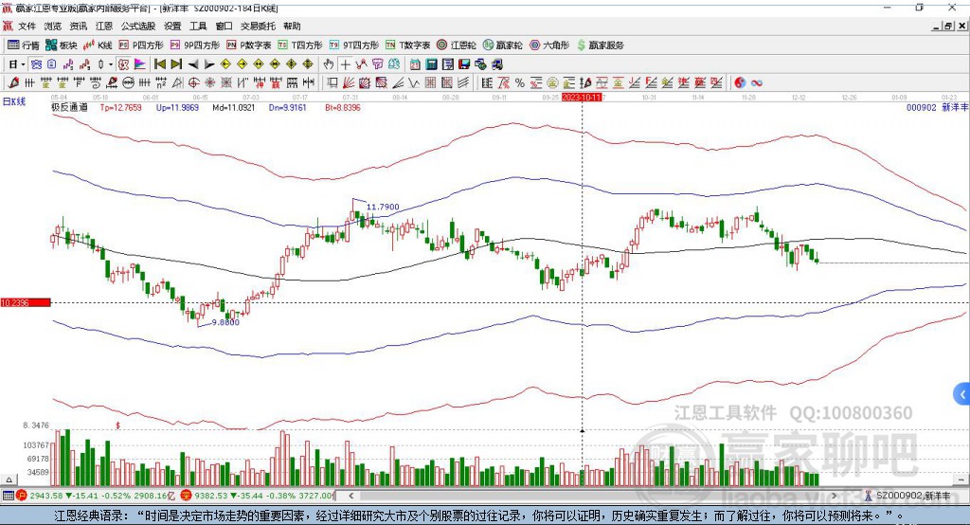Open the 设置 menu

(172, 26)
